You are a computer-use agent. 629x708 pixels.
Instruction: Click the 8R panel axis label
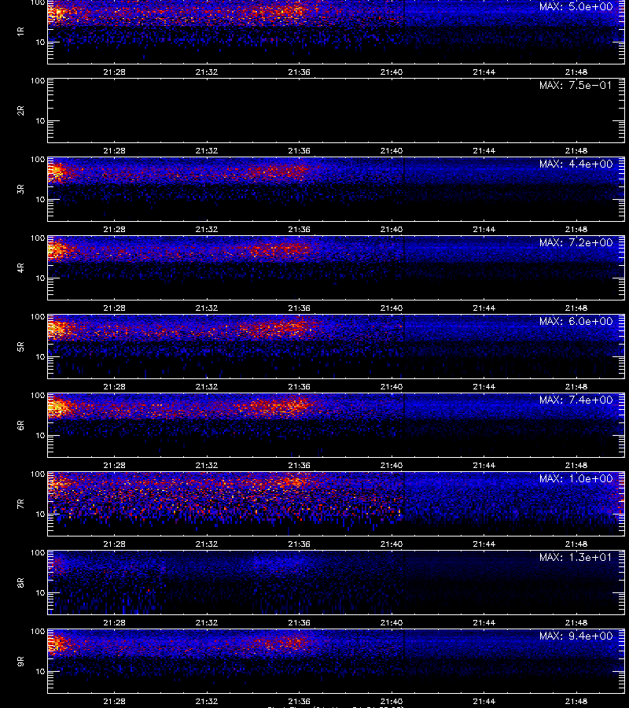tap(20, 582)
